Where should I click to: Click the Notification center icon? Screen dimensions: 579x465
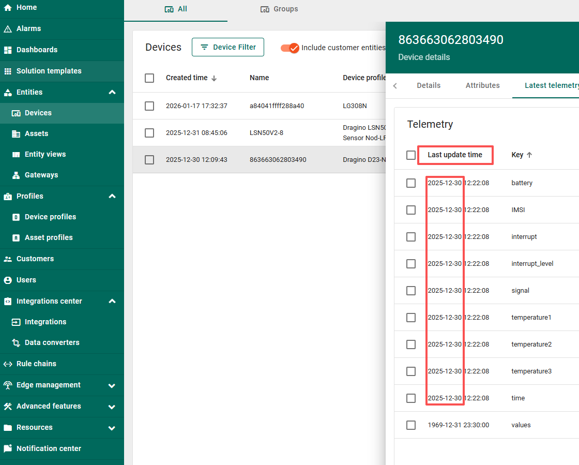(x=8, y=449)
